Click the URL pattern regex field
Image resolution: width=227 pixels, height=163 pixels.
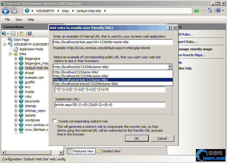(110, 90)
